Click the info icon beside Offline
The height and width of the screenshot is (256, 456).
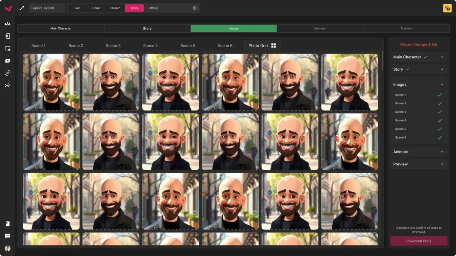[x=195, y=8]
